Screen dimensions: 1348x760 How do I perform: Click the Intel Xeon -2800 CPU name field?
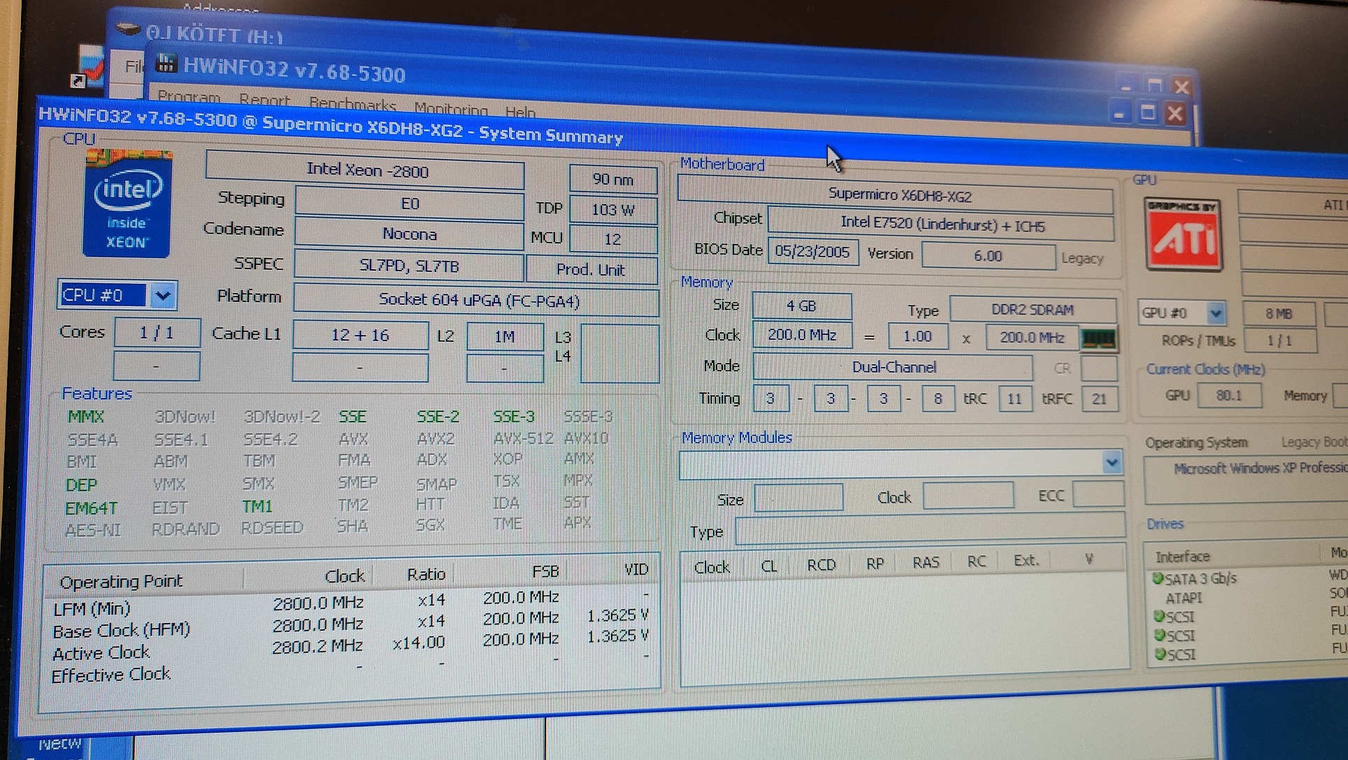pos(366,171)
